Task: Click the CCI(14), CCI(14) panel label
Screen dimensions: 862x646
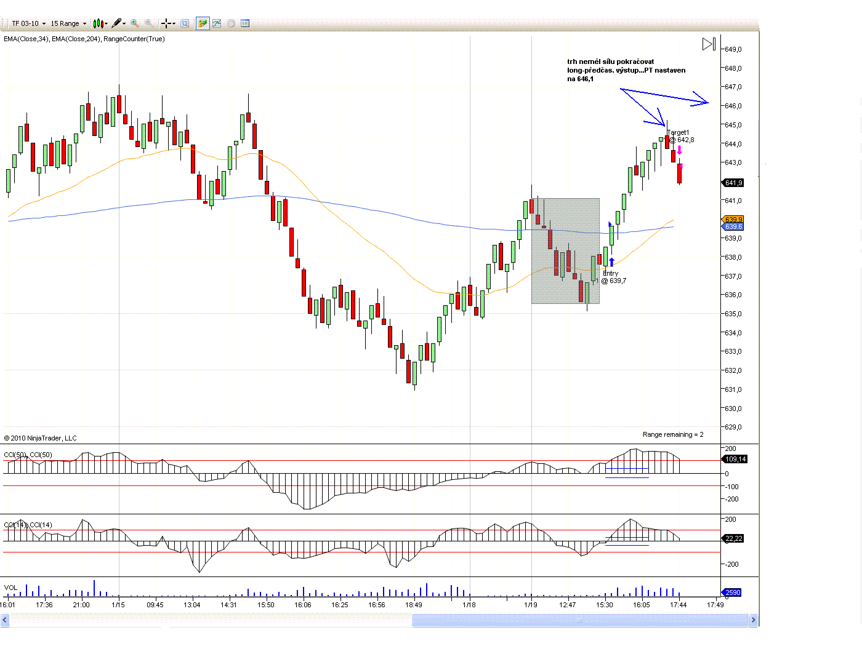Action: pyautogui.click(x=28, y=525)
